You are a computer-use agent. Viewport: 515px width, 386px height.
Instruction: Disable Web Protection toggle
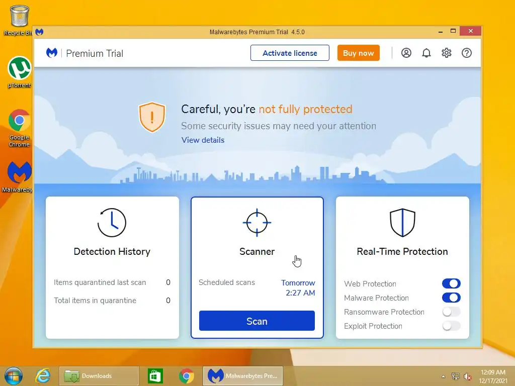click(451, 283)
